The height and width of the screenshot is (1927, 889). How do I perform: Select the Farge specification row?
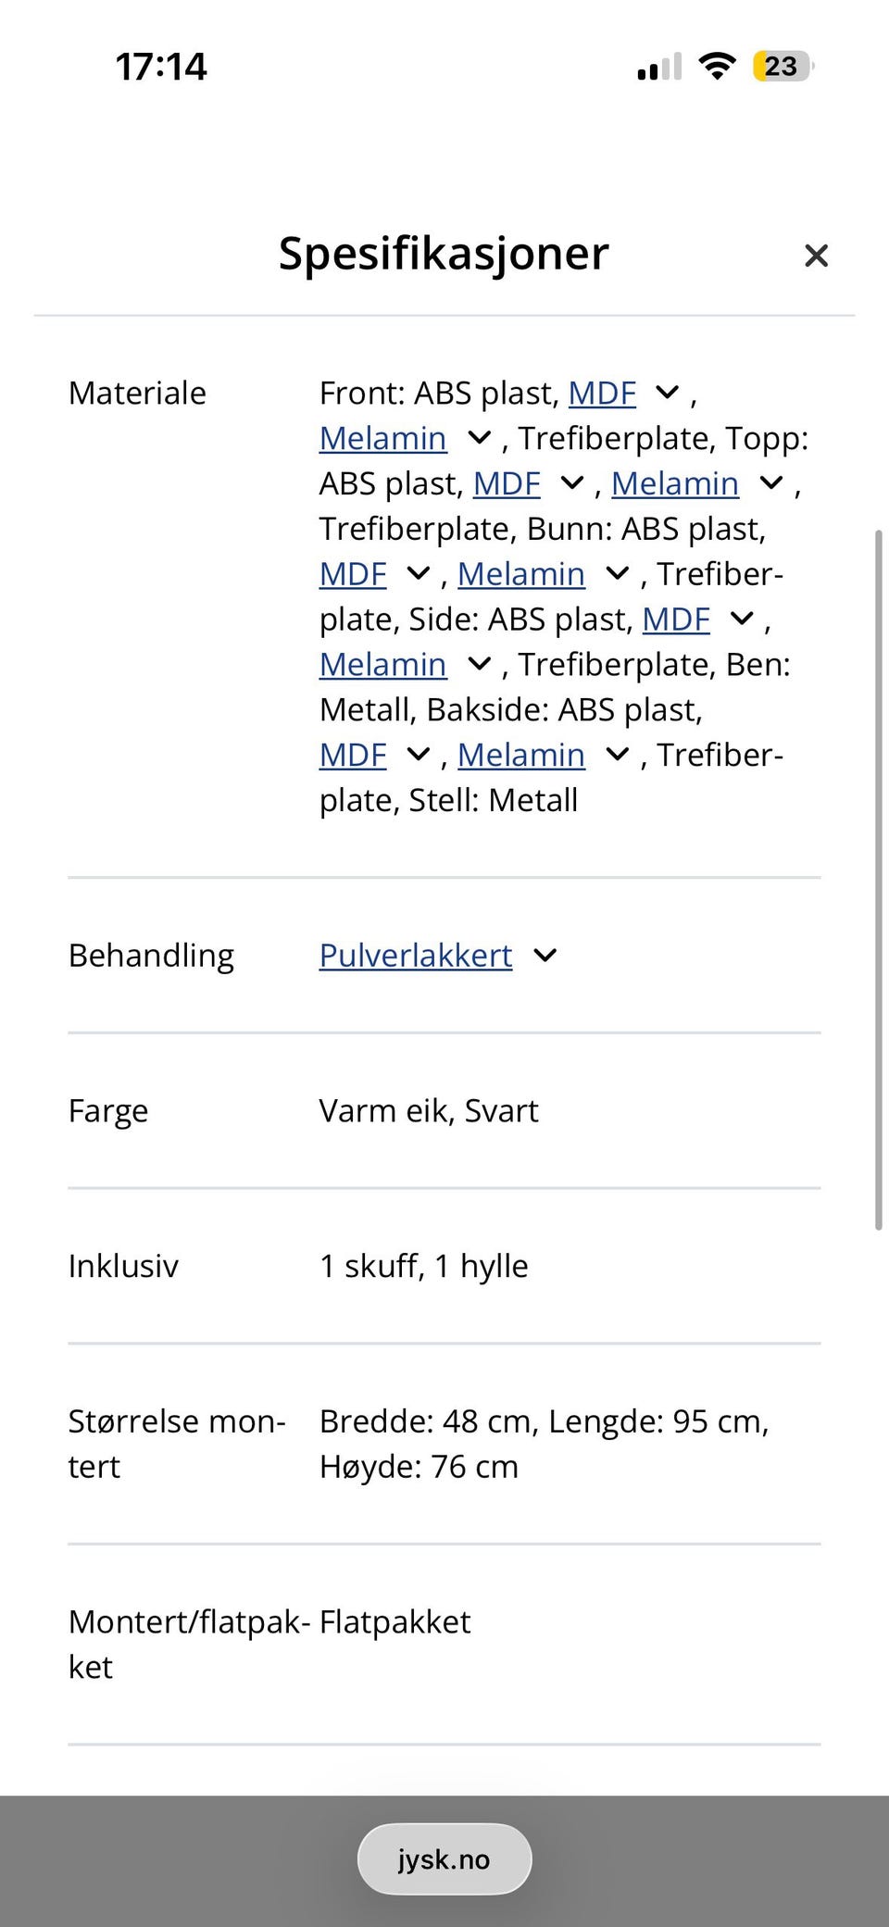pos(108,1109)
